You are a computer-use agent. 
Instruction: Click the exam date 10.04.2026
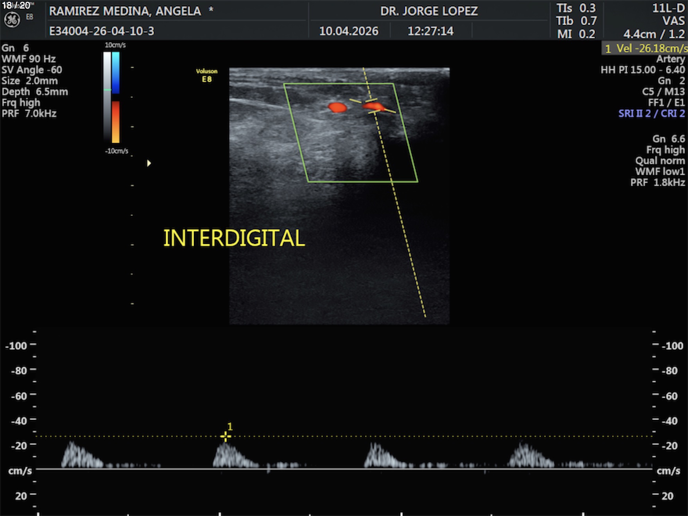[x=349, y=31]
